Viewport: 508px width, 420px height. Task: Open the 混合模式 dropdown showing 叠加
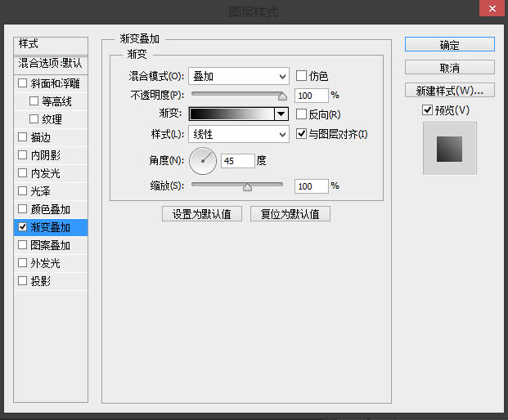tap(239, 76)
